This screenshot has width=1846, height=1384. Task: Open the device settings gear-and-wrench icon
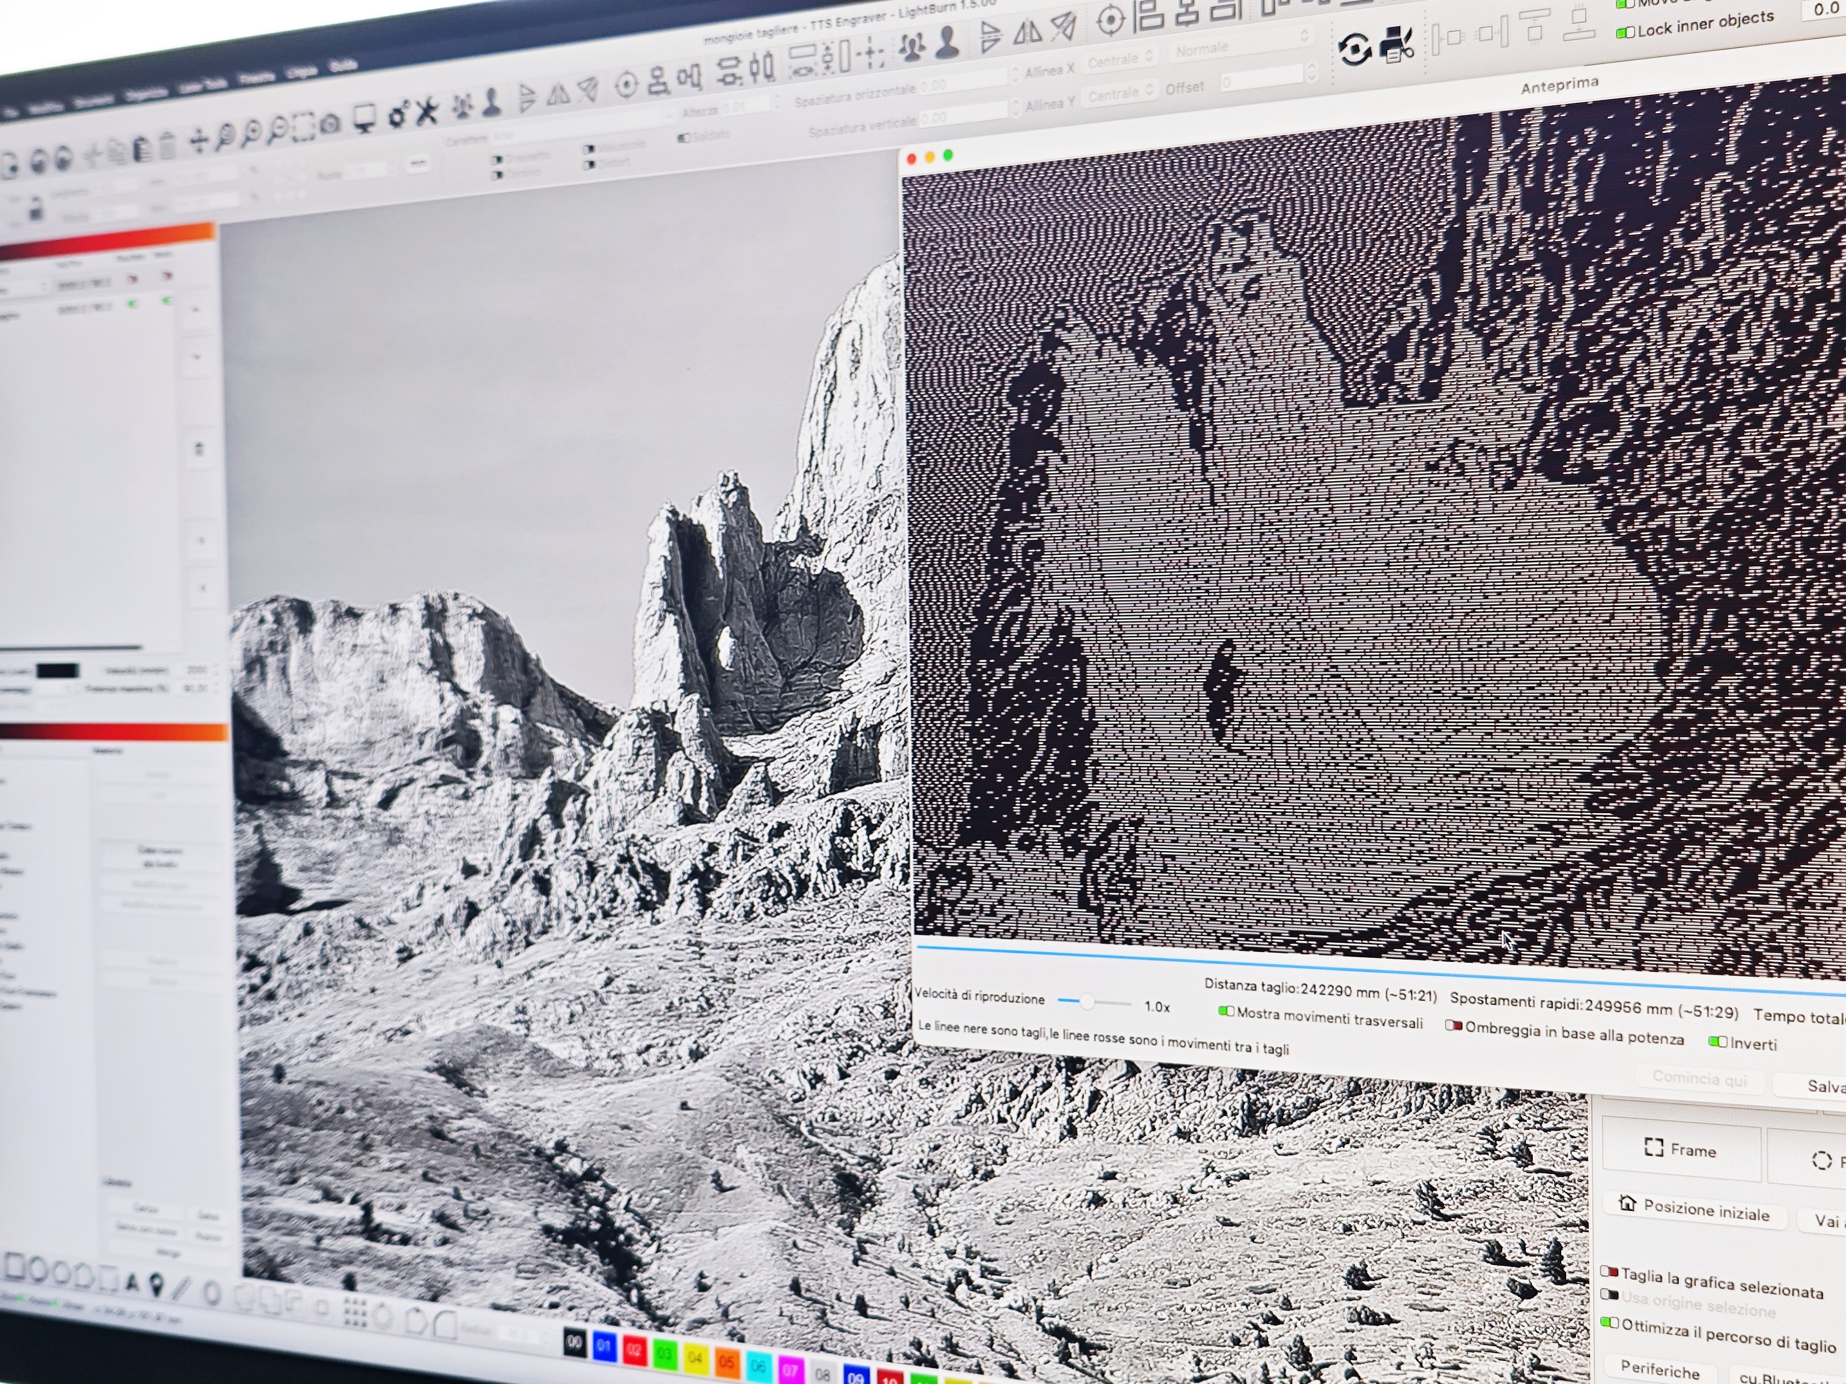pyautogui.click(x=399, y=114)
